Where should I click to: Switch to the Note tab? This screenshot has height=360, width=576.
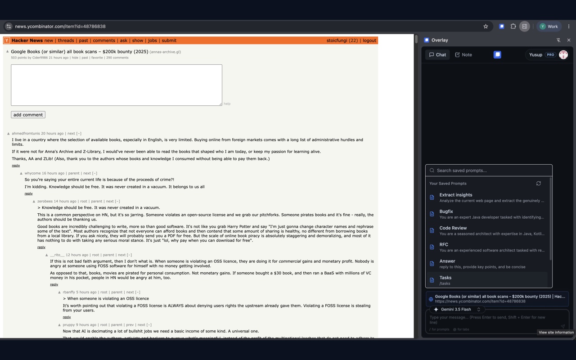click(x=463, y=54)
